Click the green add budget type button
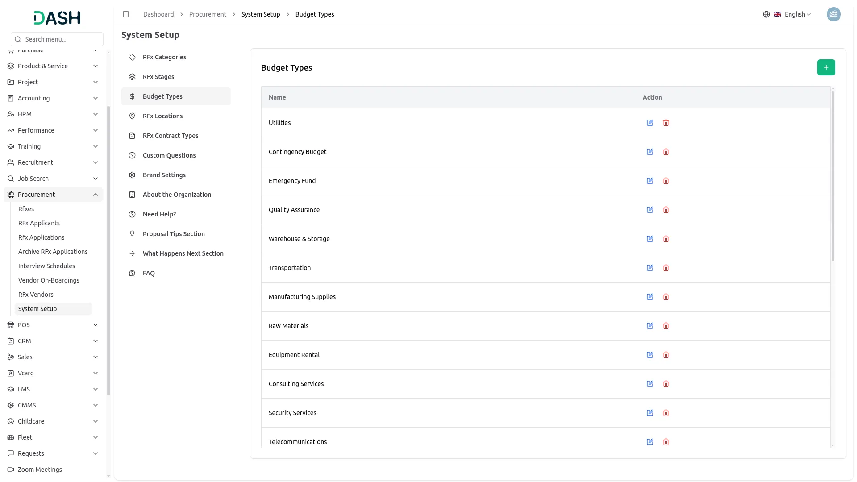857x482 pixels. tap(826, 67)
